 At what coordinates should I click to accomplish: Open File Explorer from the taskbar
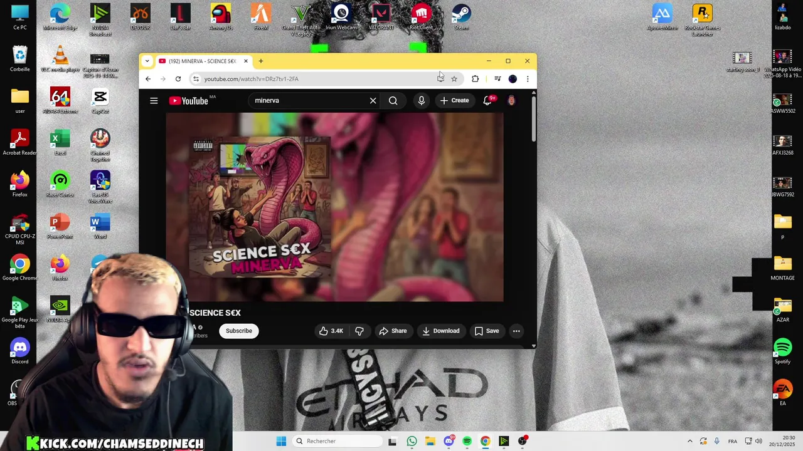(x=430, y=441)
